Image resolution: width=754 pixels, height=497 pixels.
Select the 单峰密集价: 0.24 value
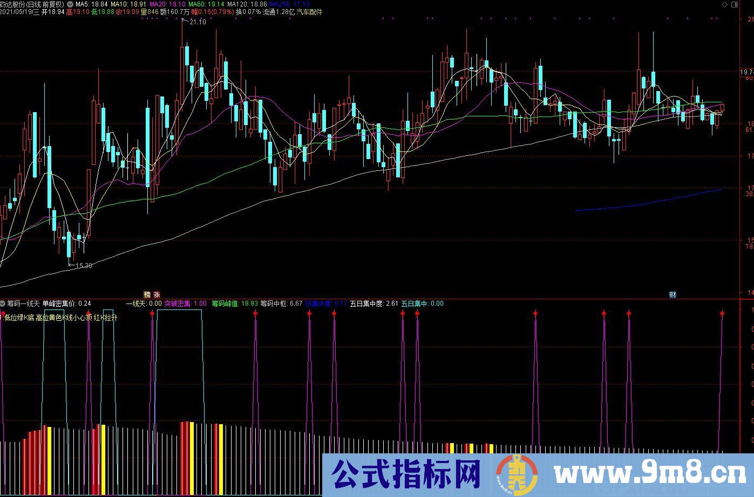point(66,303)
